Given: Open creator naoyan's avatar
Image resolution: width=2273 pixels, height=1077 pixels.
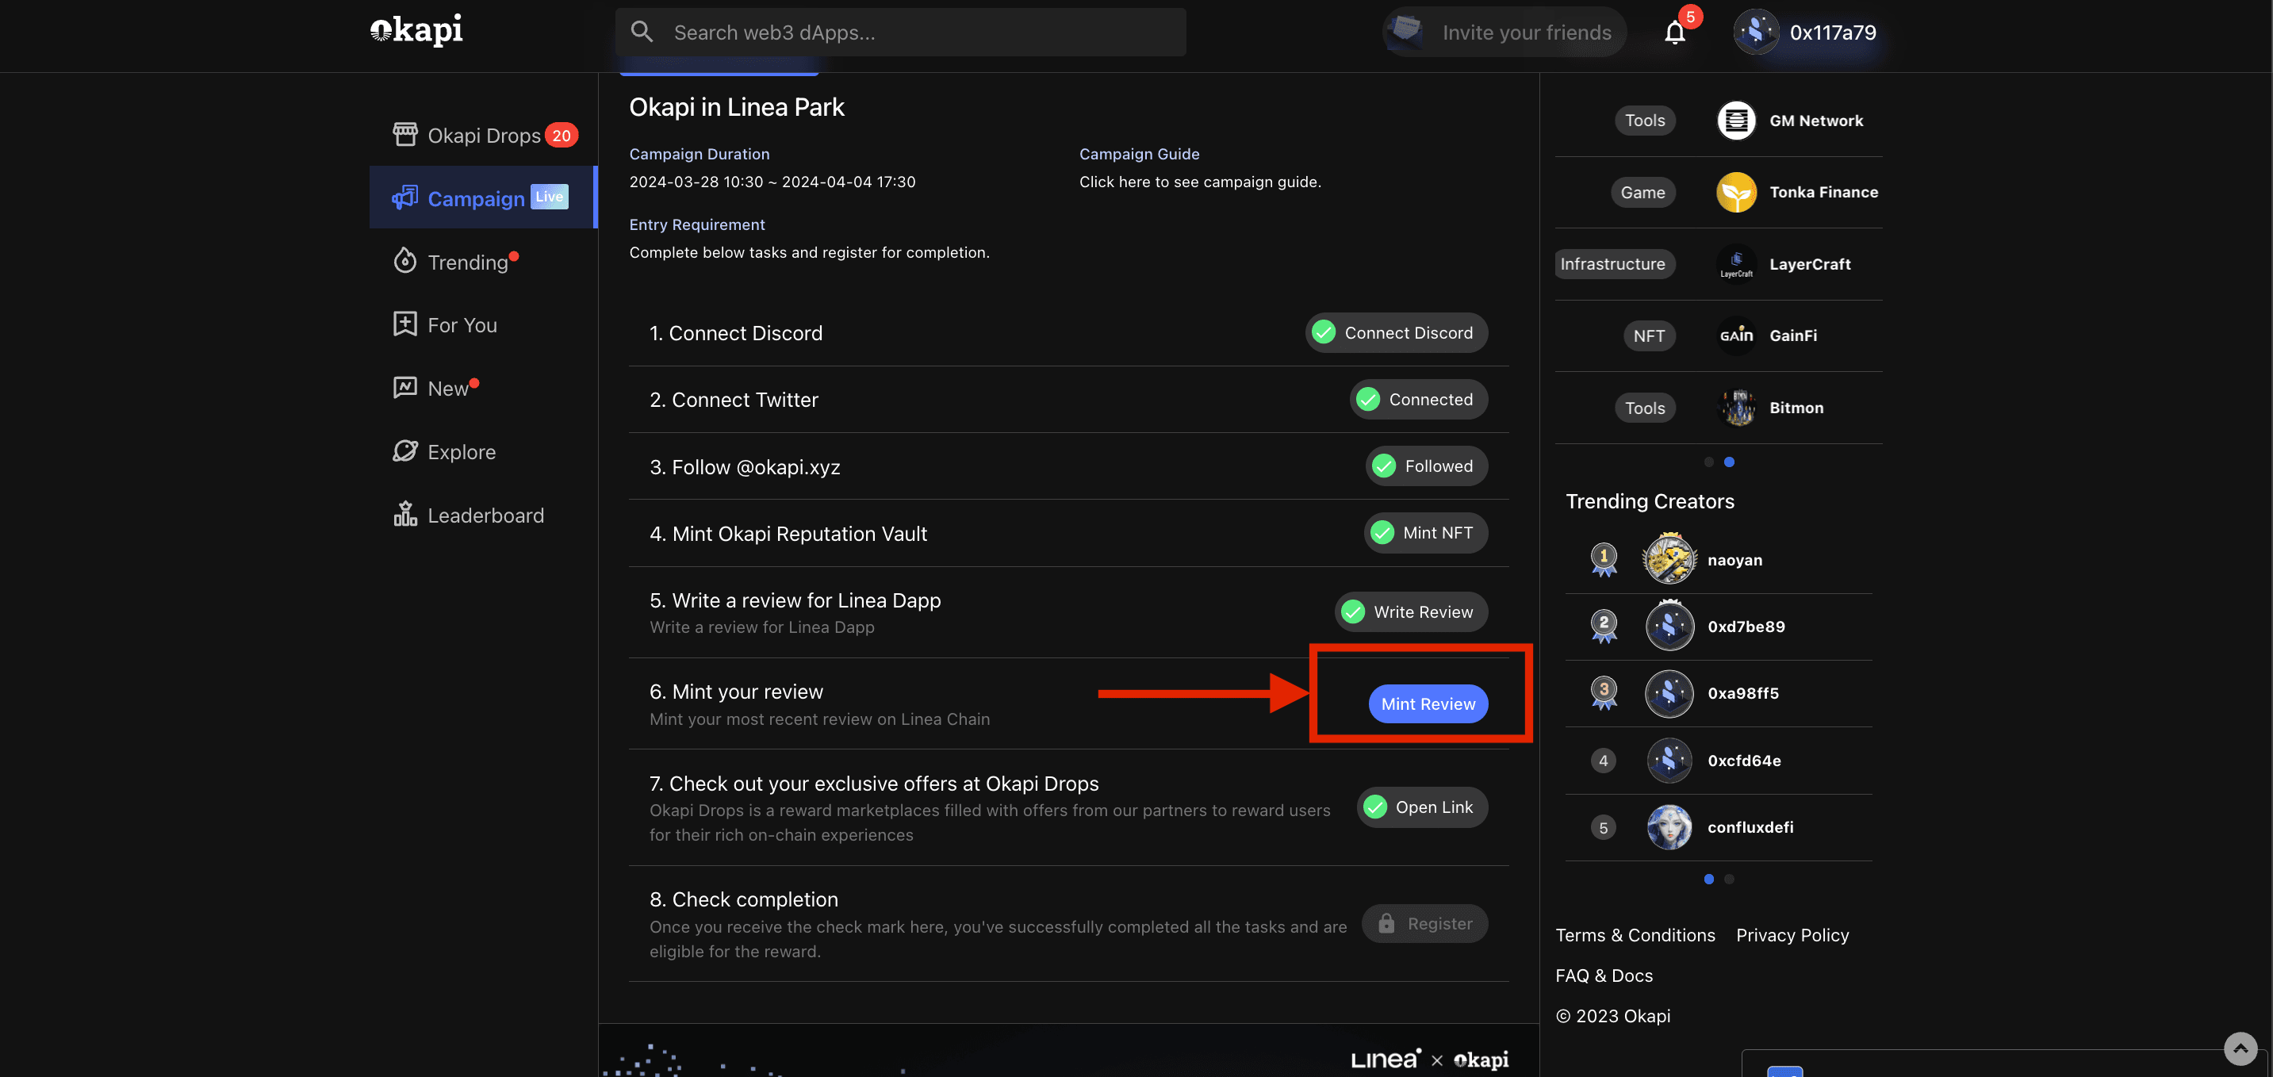Looking at the screenshot, I should click(x=1669, y=559).
